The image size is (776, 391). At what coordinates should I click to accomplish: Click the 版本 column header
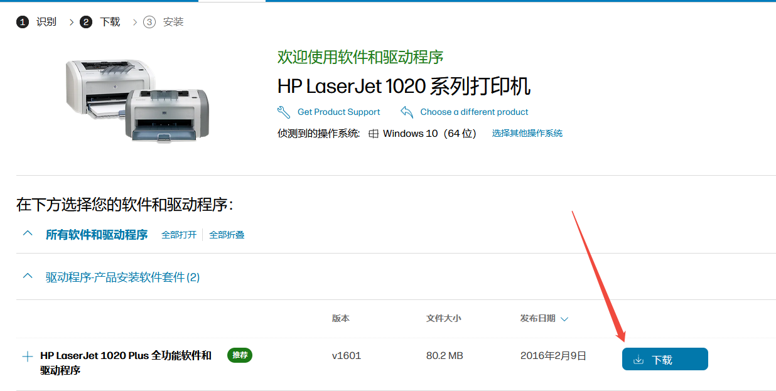[x=341, y=318]
